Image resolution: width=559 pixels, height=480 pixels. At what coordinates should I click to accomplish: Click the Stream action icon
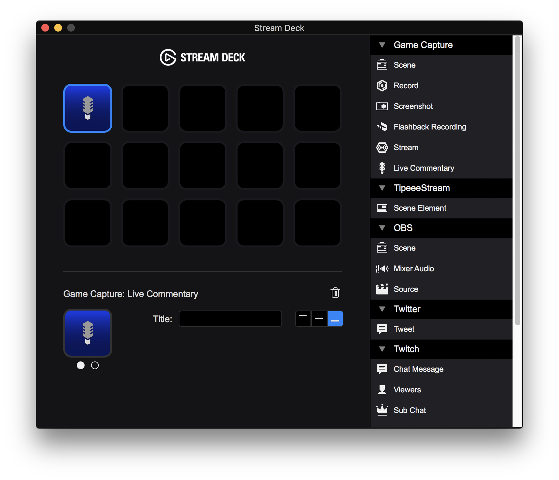(x=382, y=148)
